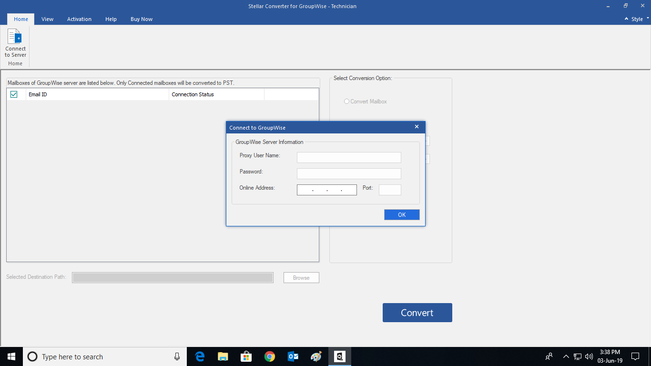Open the Style dropdown menu

tap(640, 19)
